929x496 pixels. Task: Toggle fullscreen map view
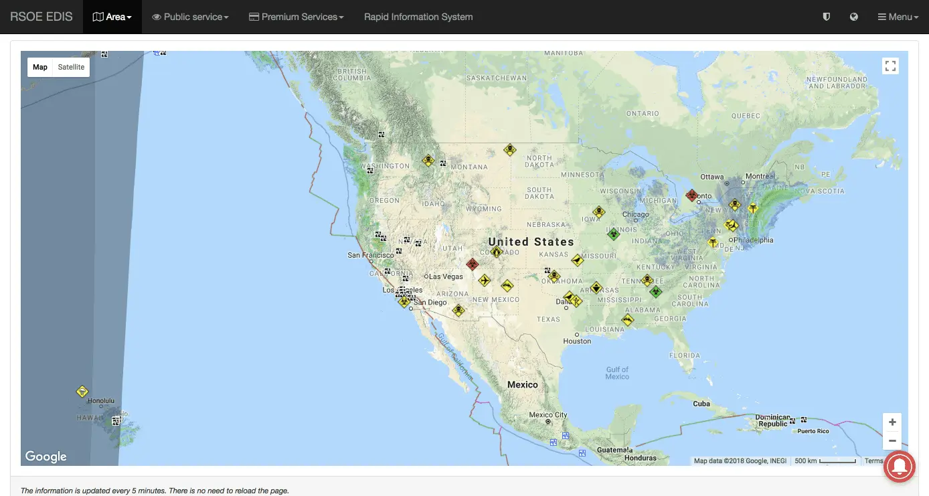tap(890, 66)
